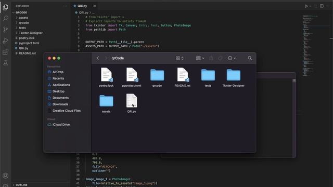Open the Accounts icon in activity bar
The height and width of the screenshot is (187, 333).
[6, 176]
